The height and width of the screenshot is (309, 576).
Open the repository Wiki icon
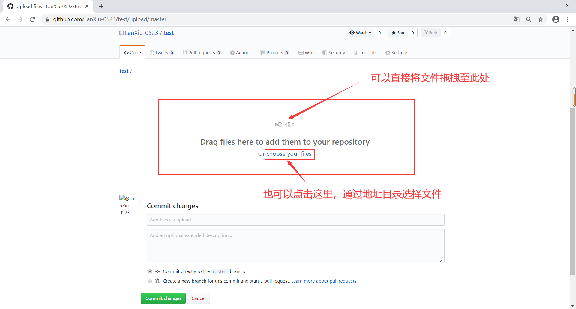click(x=301, y=52)
